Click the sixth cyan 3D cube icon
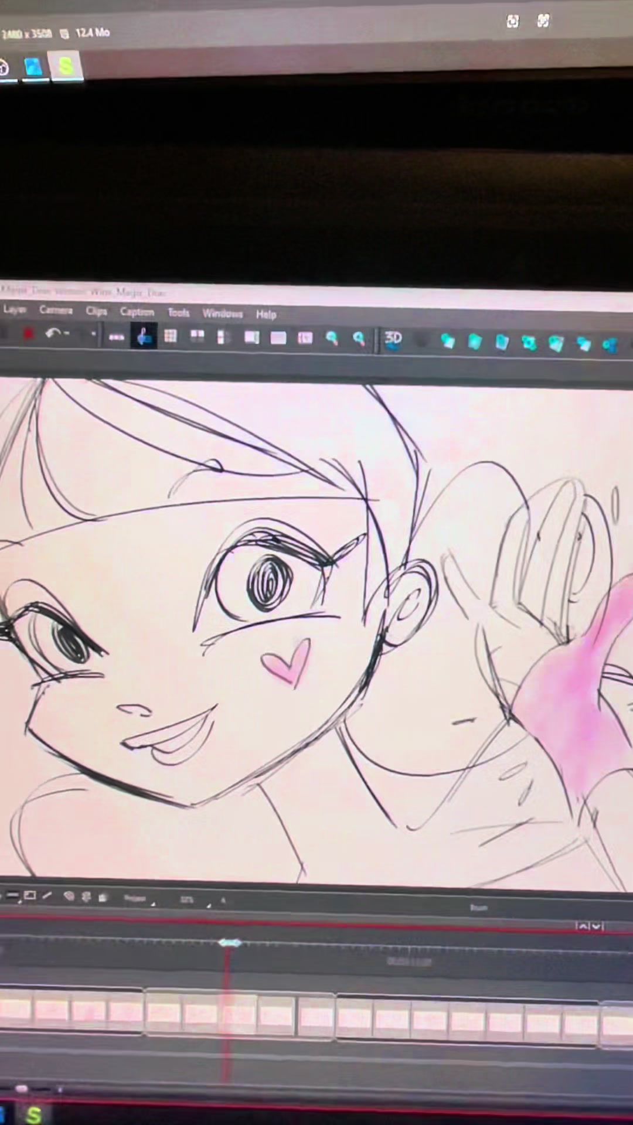Screen dimensions: 633x1125 (583, 344)
